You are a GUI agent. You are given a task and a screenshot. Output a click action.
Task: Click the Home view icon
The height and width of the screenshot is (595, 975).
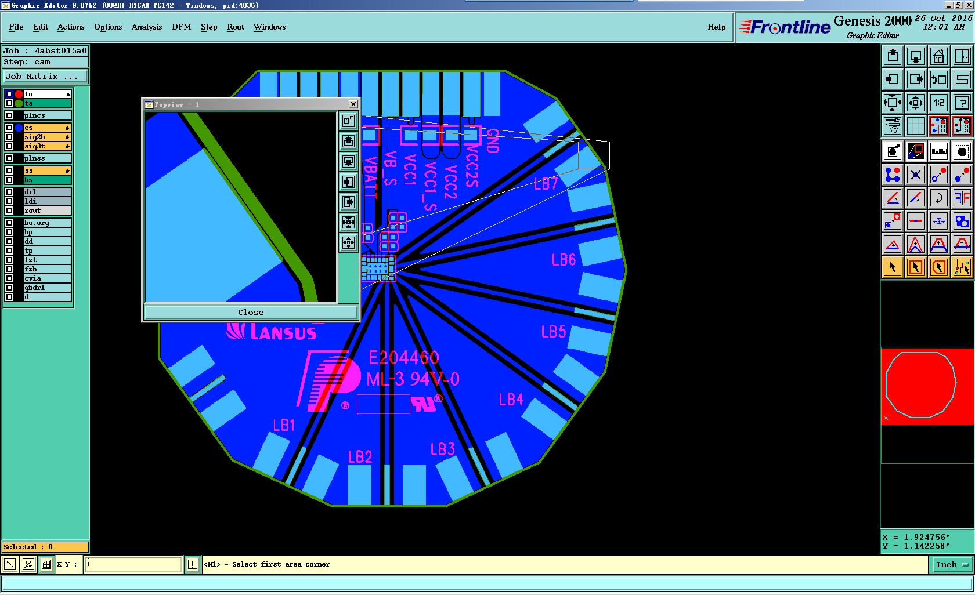click(939, 57)
